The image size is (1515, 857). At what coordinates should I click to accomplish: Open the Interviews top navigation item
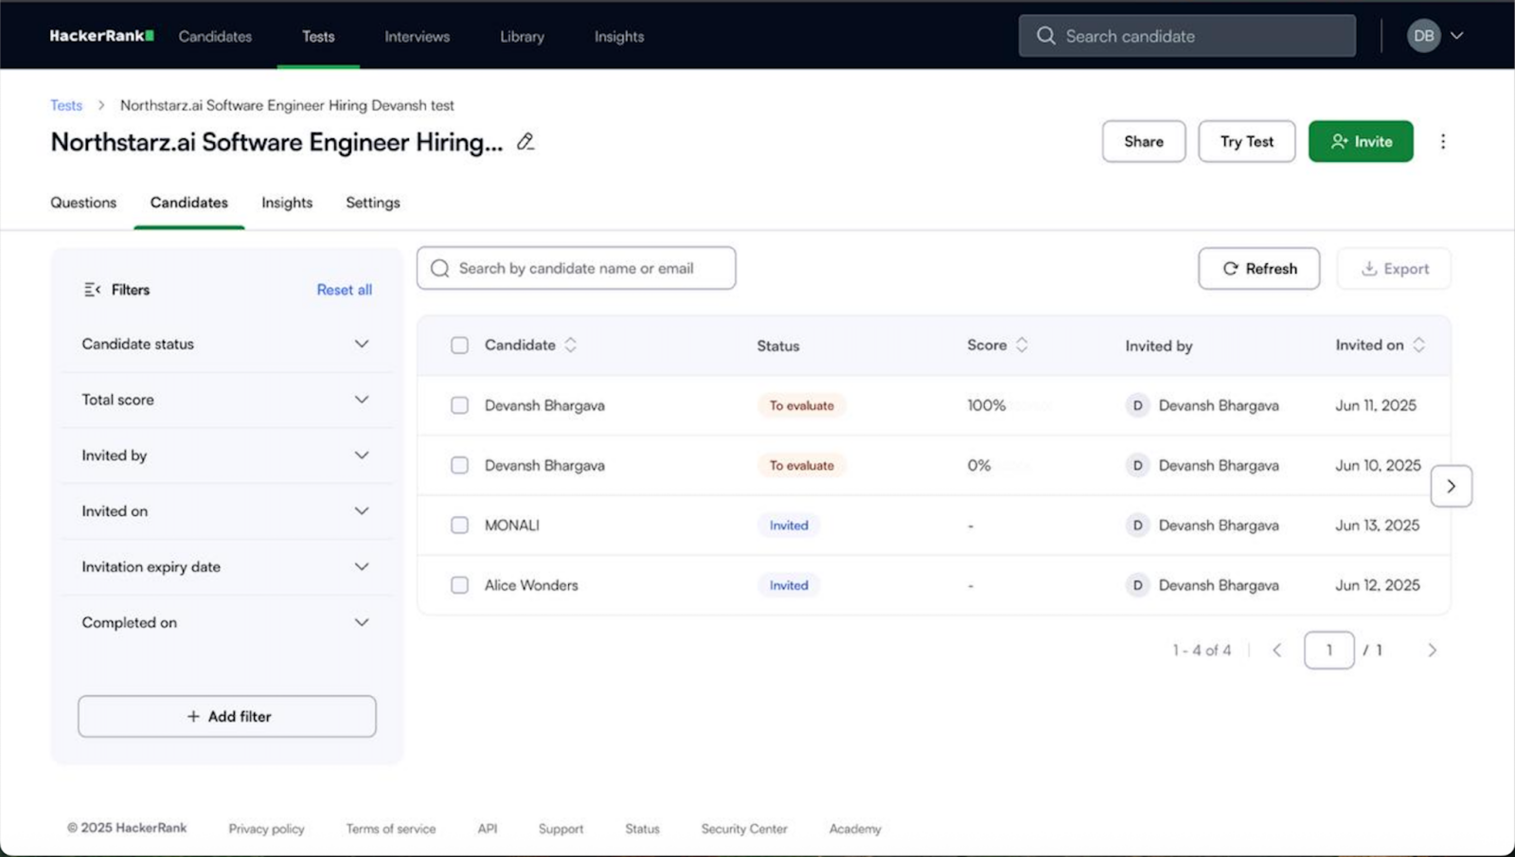point(417,36)
